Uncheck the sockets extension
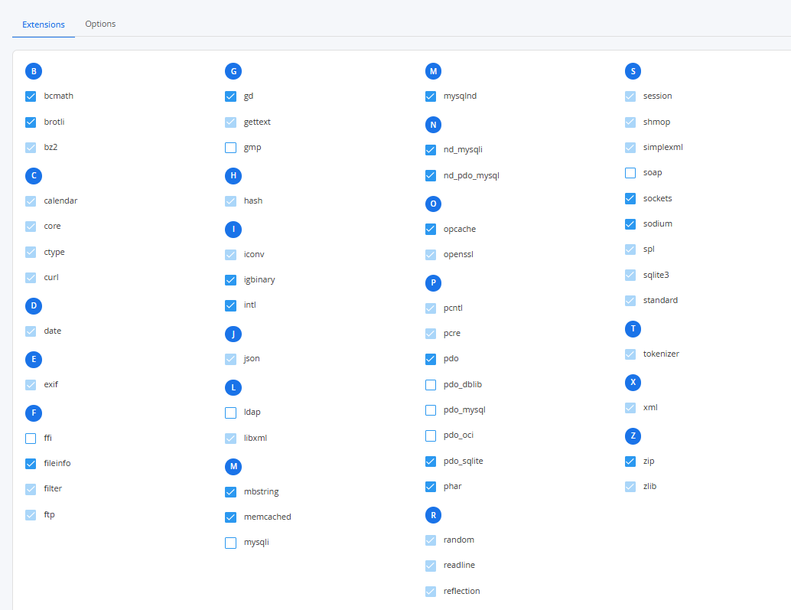Screen dimensions: 791x610 point(630,199)
